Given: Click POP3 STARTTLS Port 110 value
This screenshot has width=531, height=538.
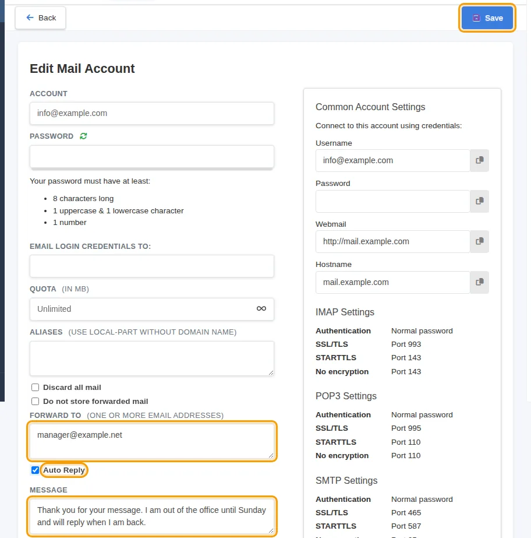Looking at the screenshot, I should (406, 442).
